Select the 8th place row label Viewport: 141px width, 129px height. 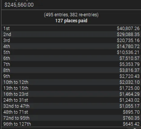tap(7, 70)
